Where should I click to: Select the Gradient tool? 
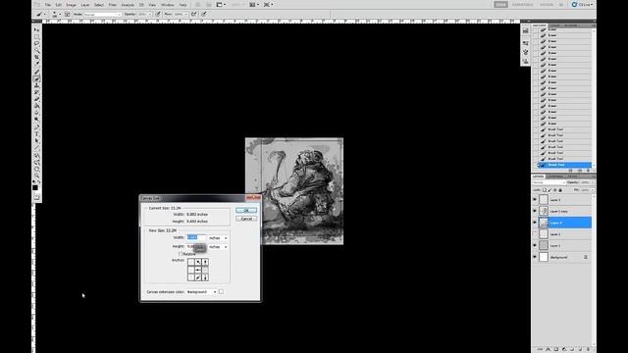click(x=37, y=106)
